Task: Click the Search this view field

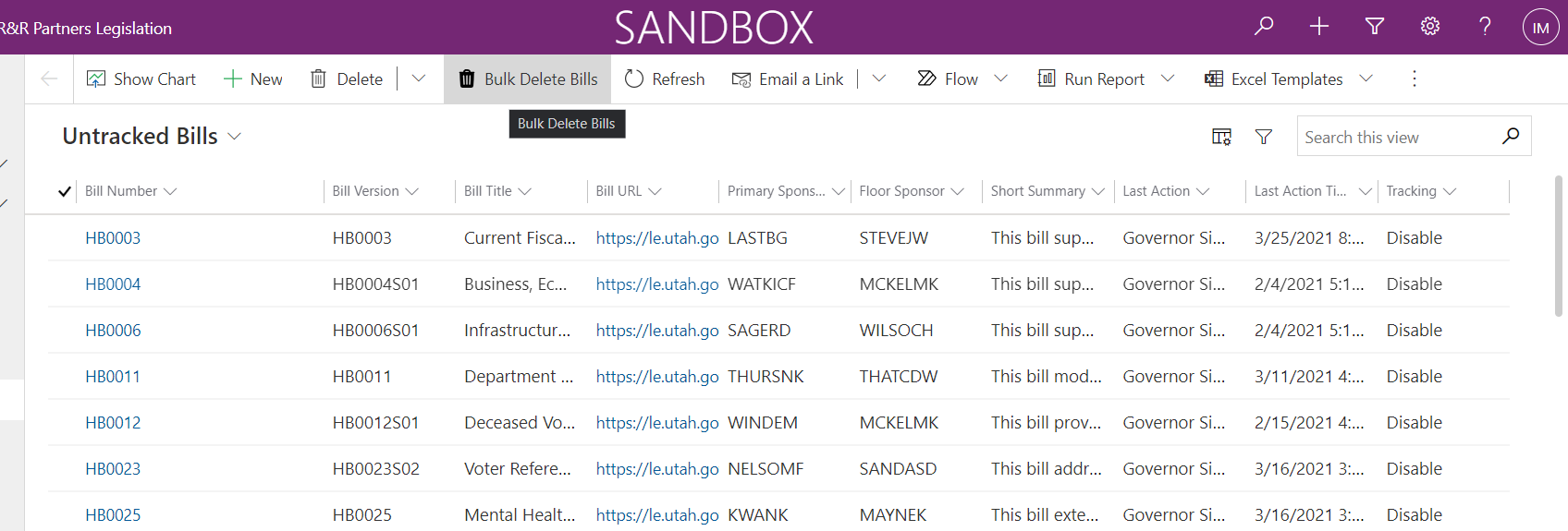Action: 1396,137
